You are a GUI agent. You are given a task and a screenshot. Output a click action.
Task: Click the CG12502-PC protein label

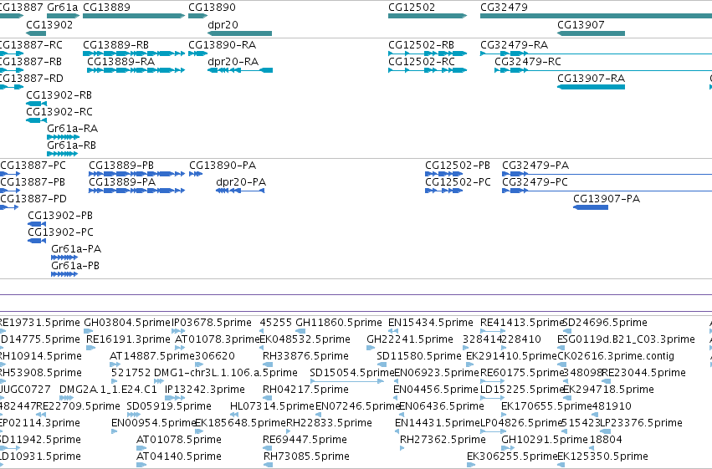(x=458, y=182)
